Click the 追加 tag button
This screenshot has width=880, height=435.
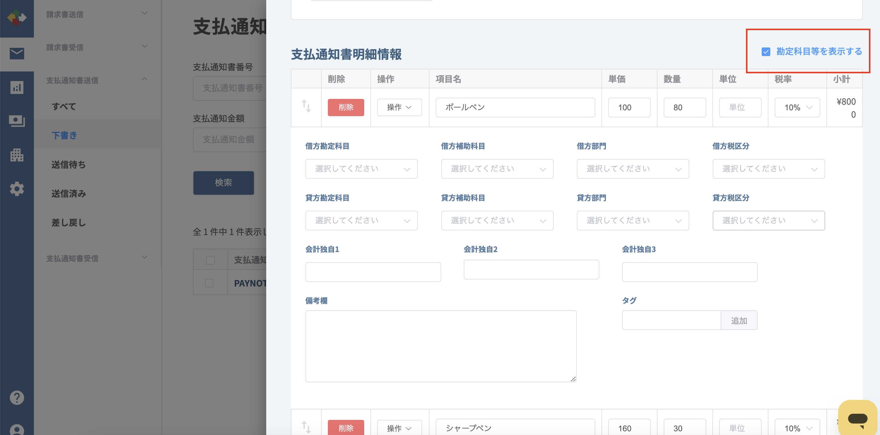pos(739,320)
